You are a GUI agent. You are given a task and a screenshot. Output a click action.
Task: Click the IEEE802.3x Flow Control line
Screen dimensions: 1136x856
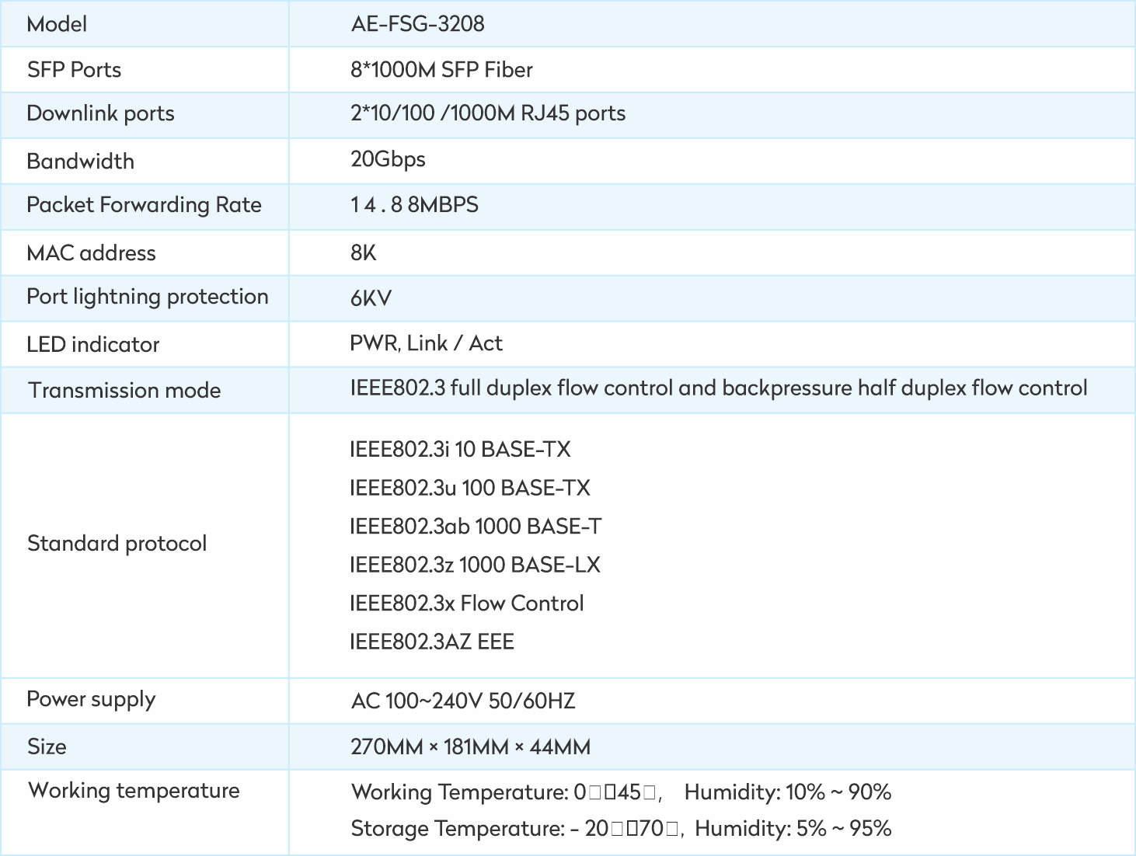point(466,604)
